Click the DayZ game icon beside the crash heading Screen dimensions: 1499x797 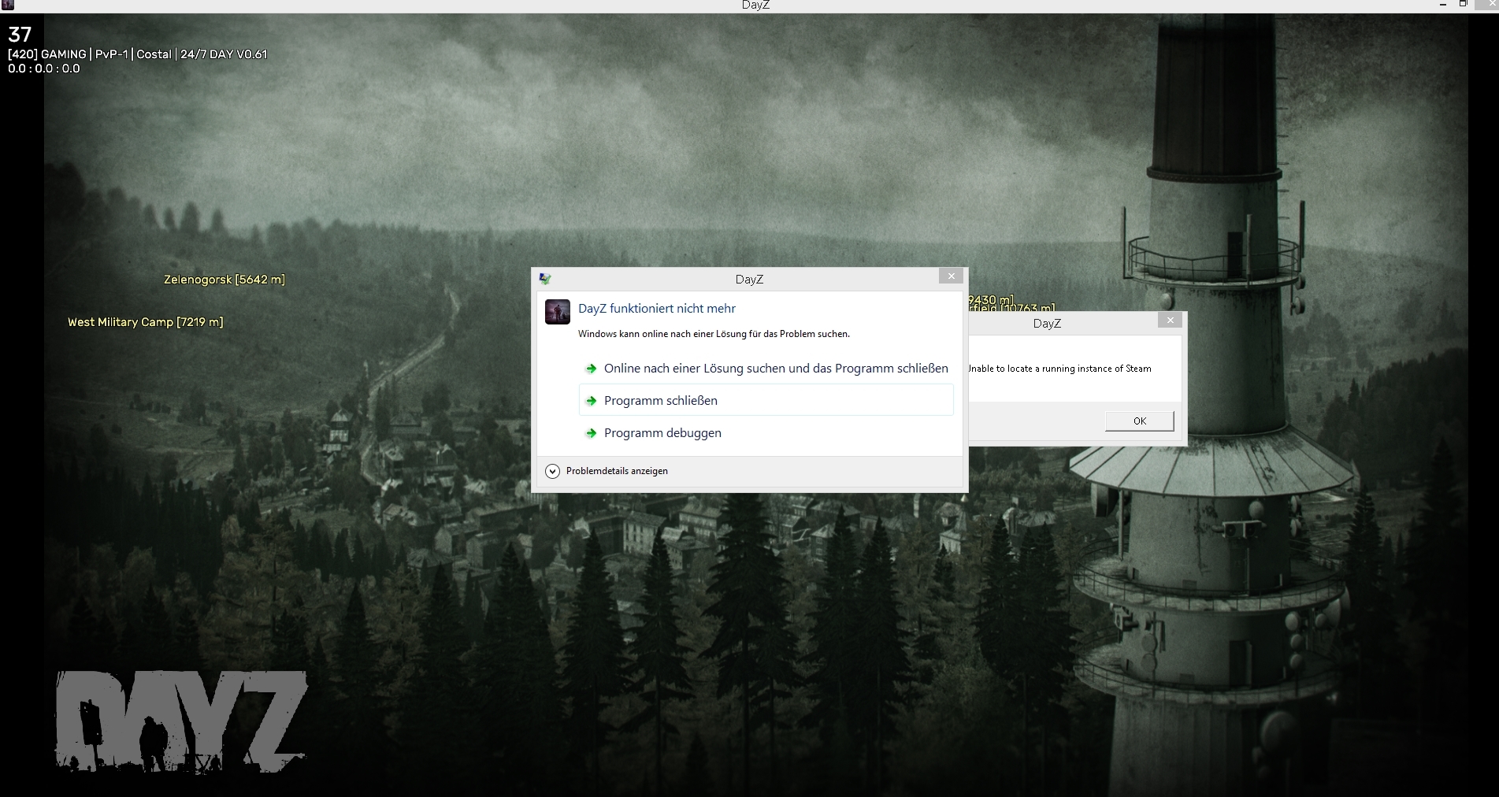coord(558,312)
